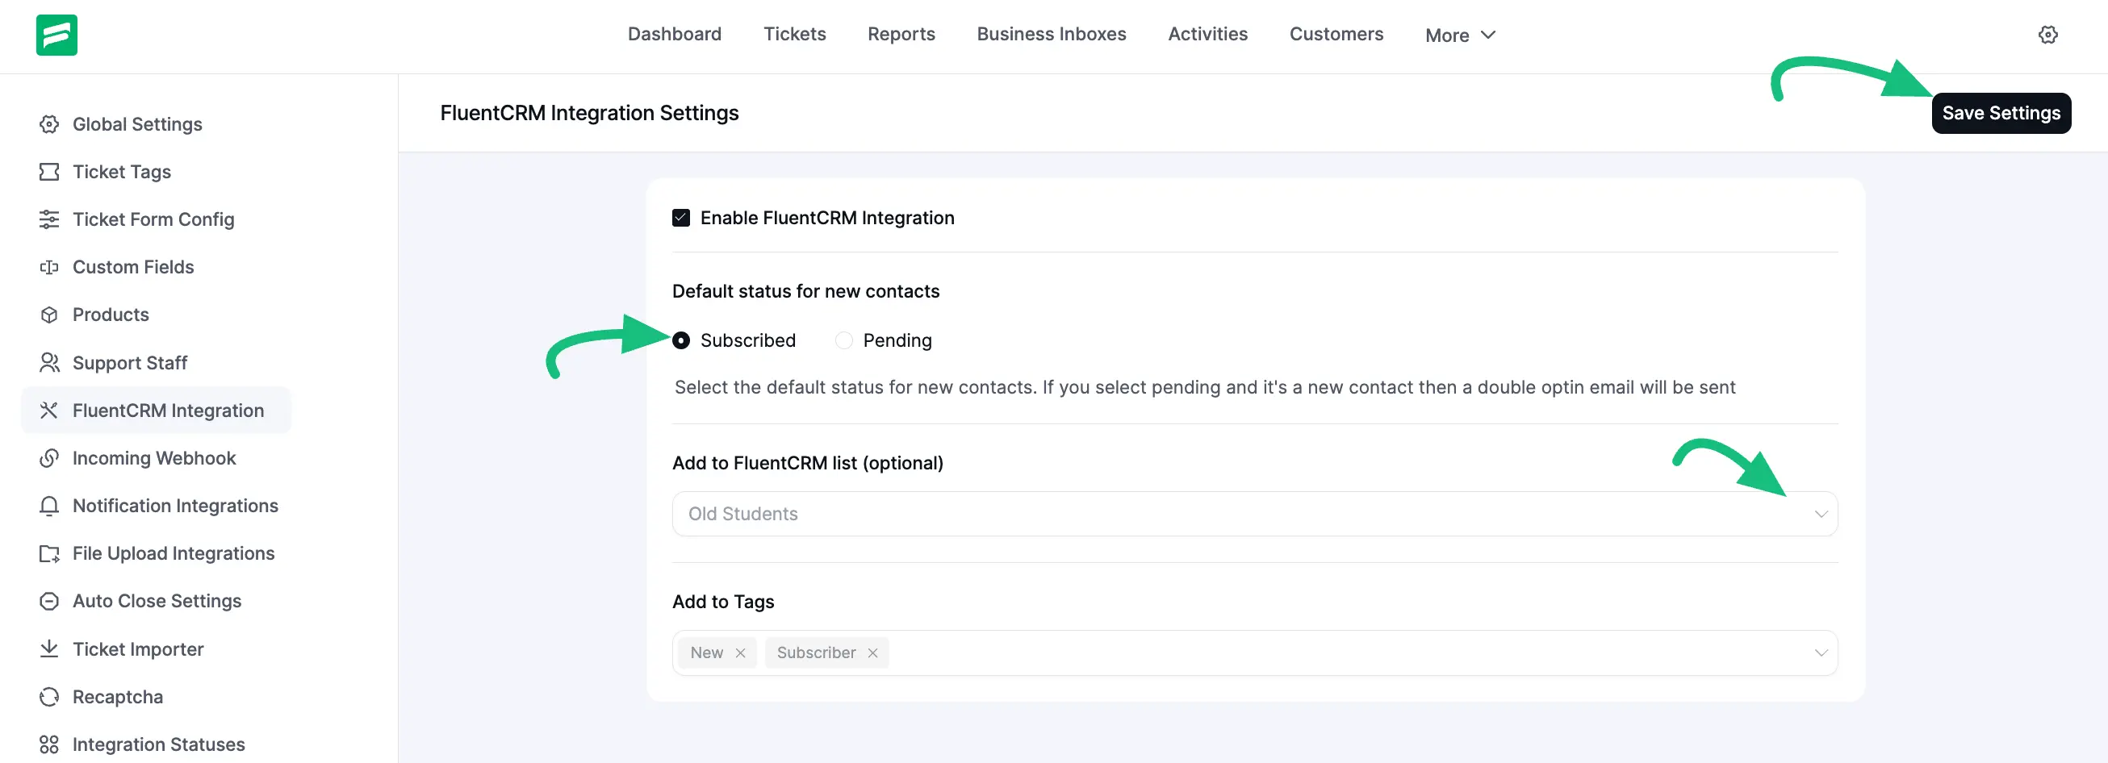Open FluentCRM Integration from the sidebar
The image size is (2108, 763).
pyautogui.click(x=168, y=410)
